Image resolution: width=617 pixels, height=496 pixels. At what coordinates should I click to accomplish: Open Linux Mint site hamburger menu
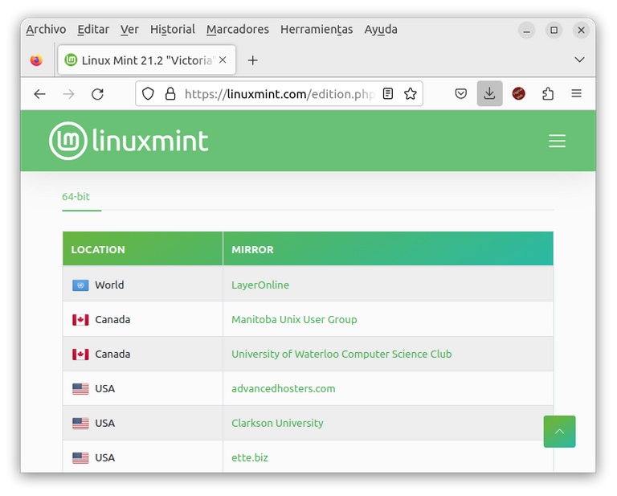point(558,141)
